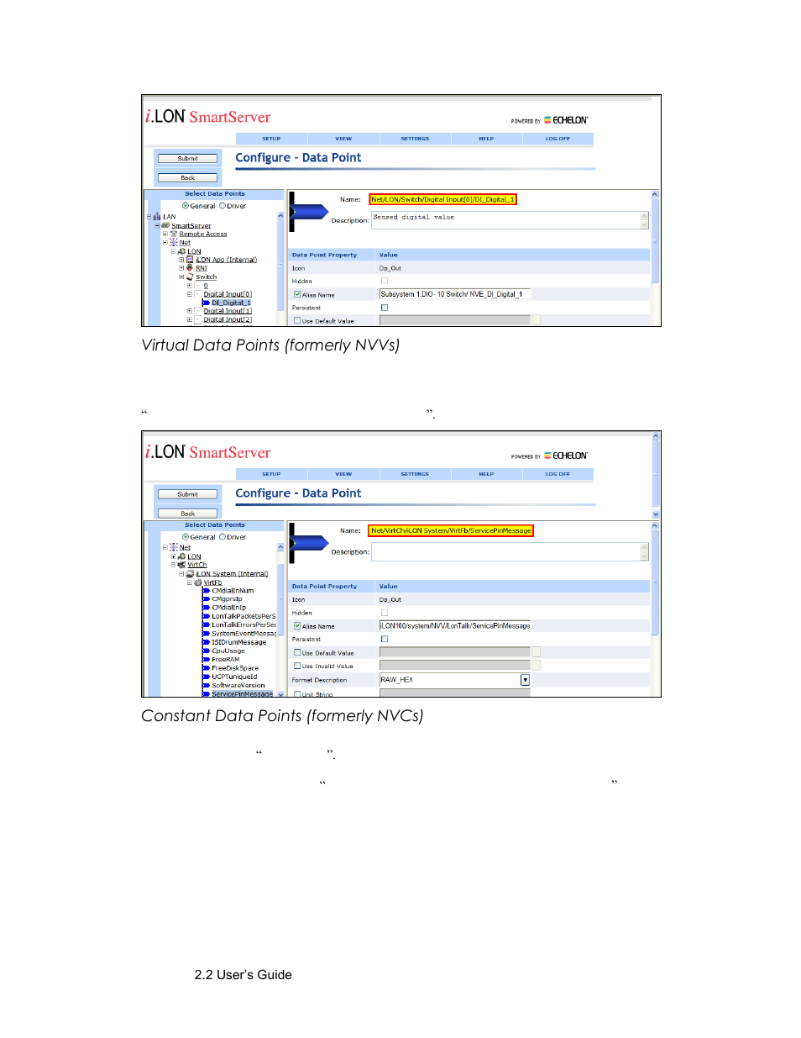Click the iLON App (Internal) node icon
The image size is (801, 1038).
(190, 260)
